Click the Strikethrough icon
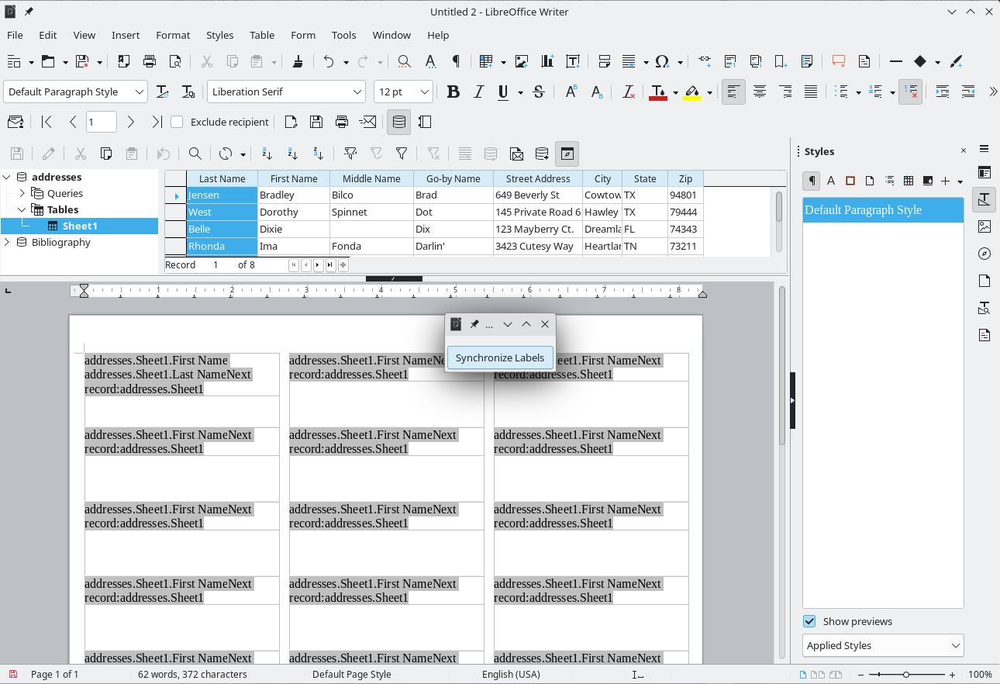Screen dimensions: 1000x684 539,92
